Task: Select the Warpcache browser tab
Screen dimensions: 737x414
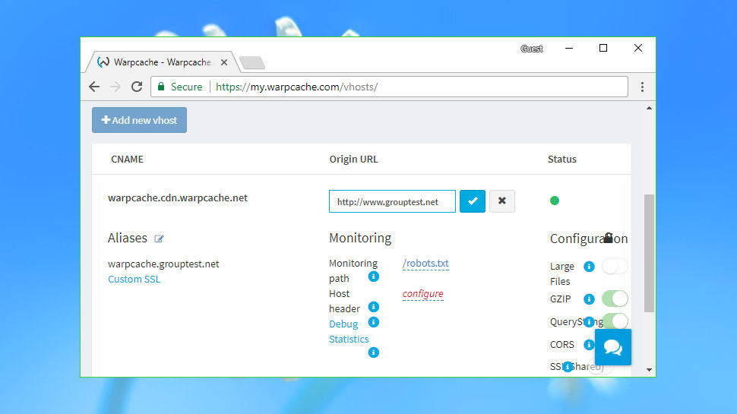Action: coord(162,62)
